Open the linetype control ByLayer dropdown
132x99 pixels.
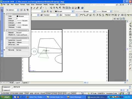pyautogui.click(x=94, y=11)
